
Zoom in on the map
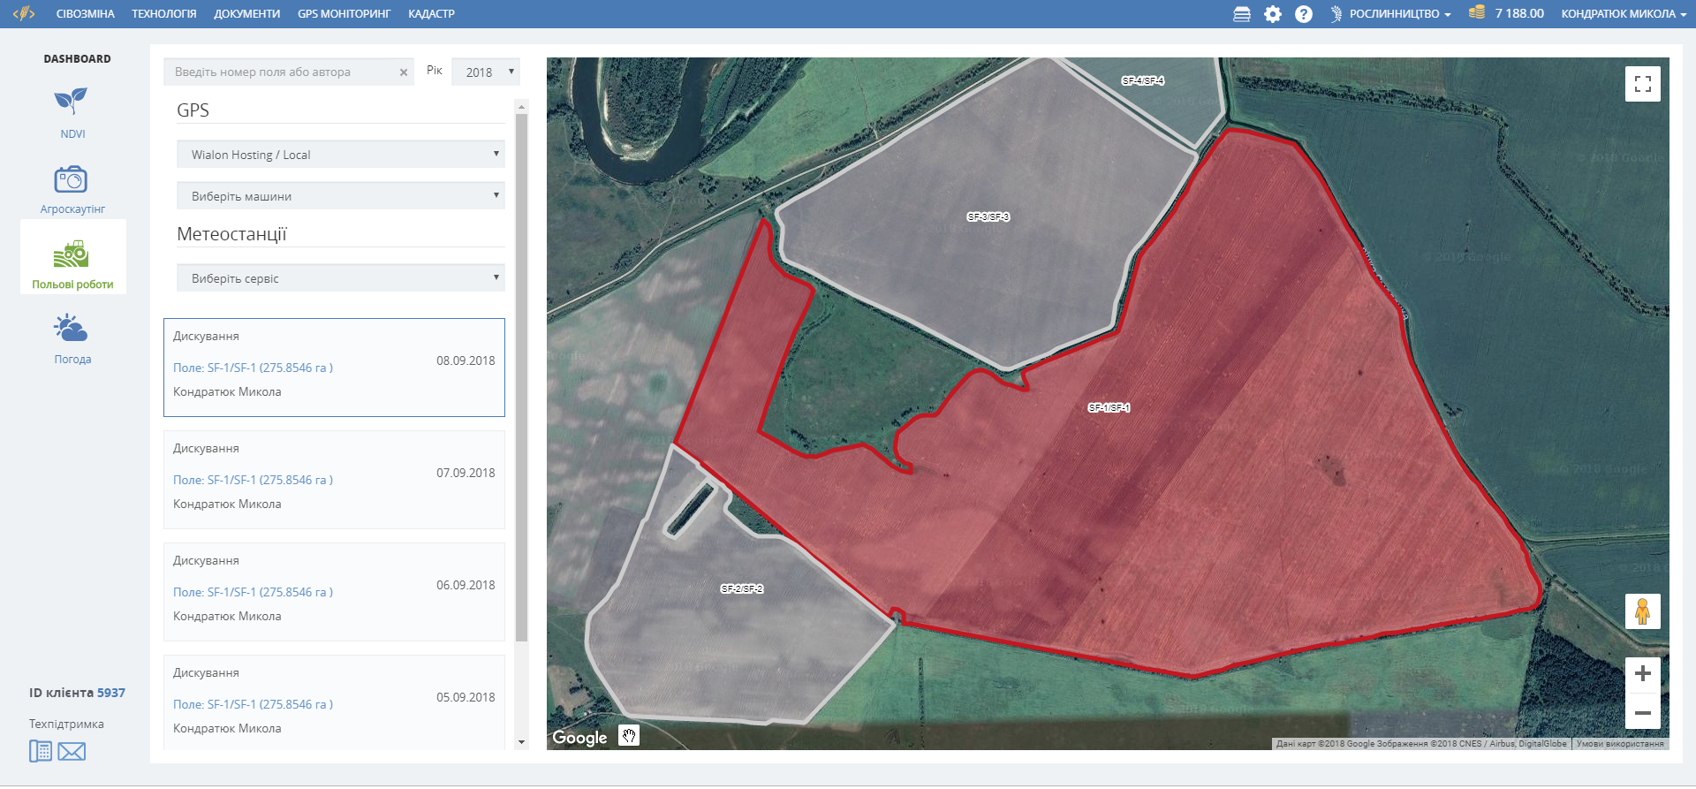[x=1642, y=674]
